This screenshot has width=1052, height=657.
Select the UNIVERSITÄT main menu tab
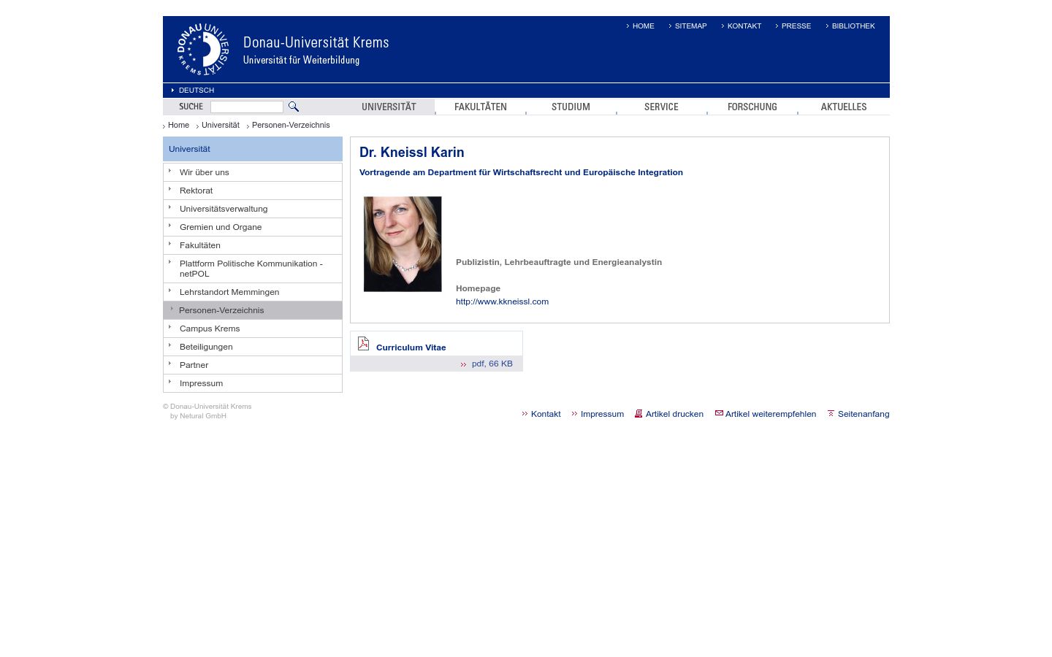389,107
